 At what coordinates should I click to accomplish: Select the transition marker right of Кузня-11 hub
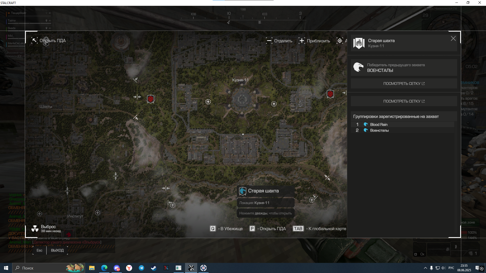click(274, 104)
